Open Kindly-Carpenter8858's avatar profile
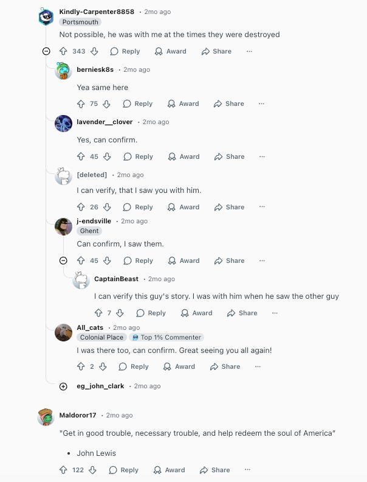Image resolution: width=367 pixels, height=482 pixels. click(46, 17)
